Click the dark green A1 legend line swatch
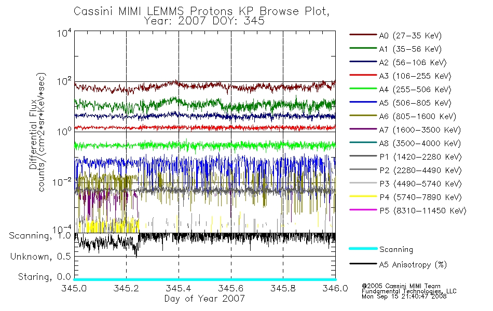493x311 pixels. [x=363, y=48]
